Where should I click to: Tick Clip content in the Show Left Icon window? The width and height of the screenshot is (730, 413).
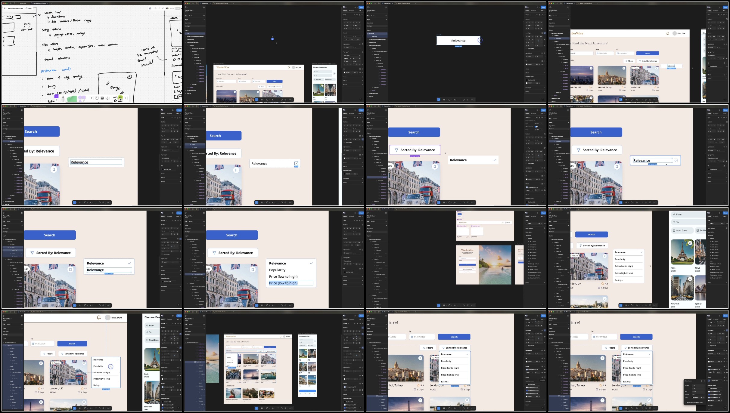click(526, 163)
